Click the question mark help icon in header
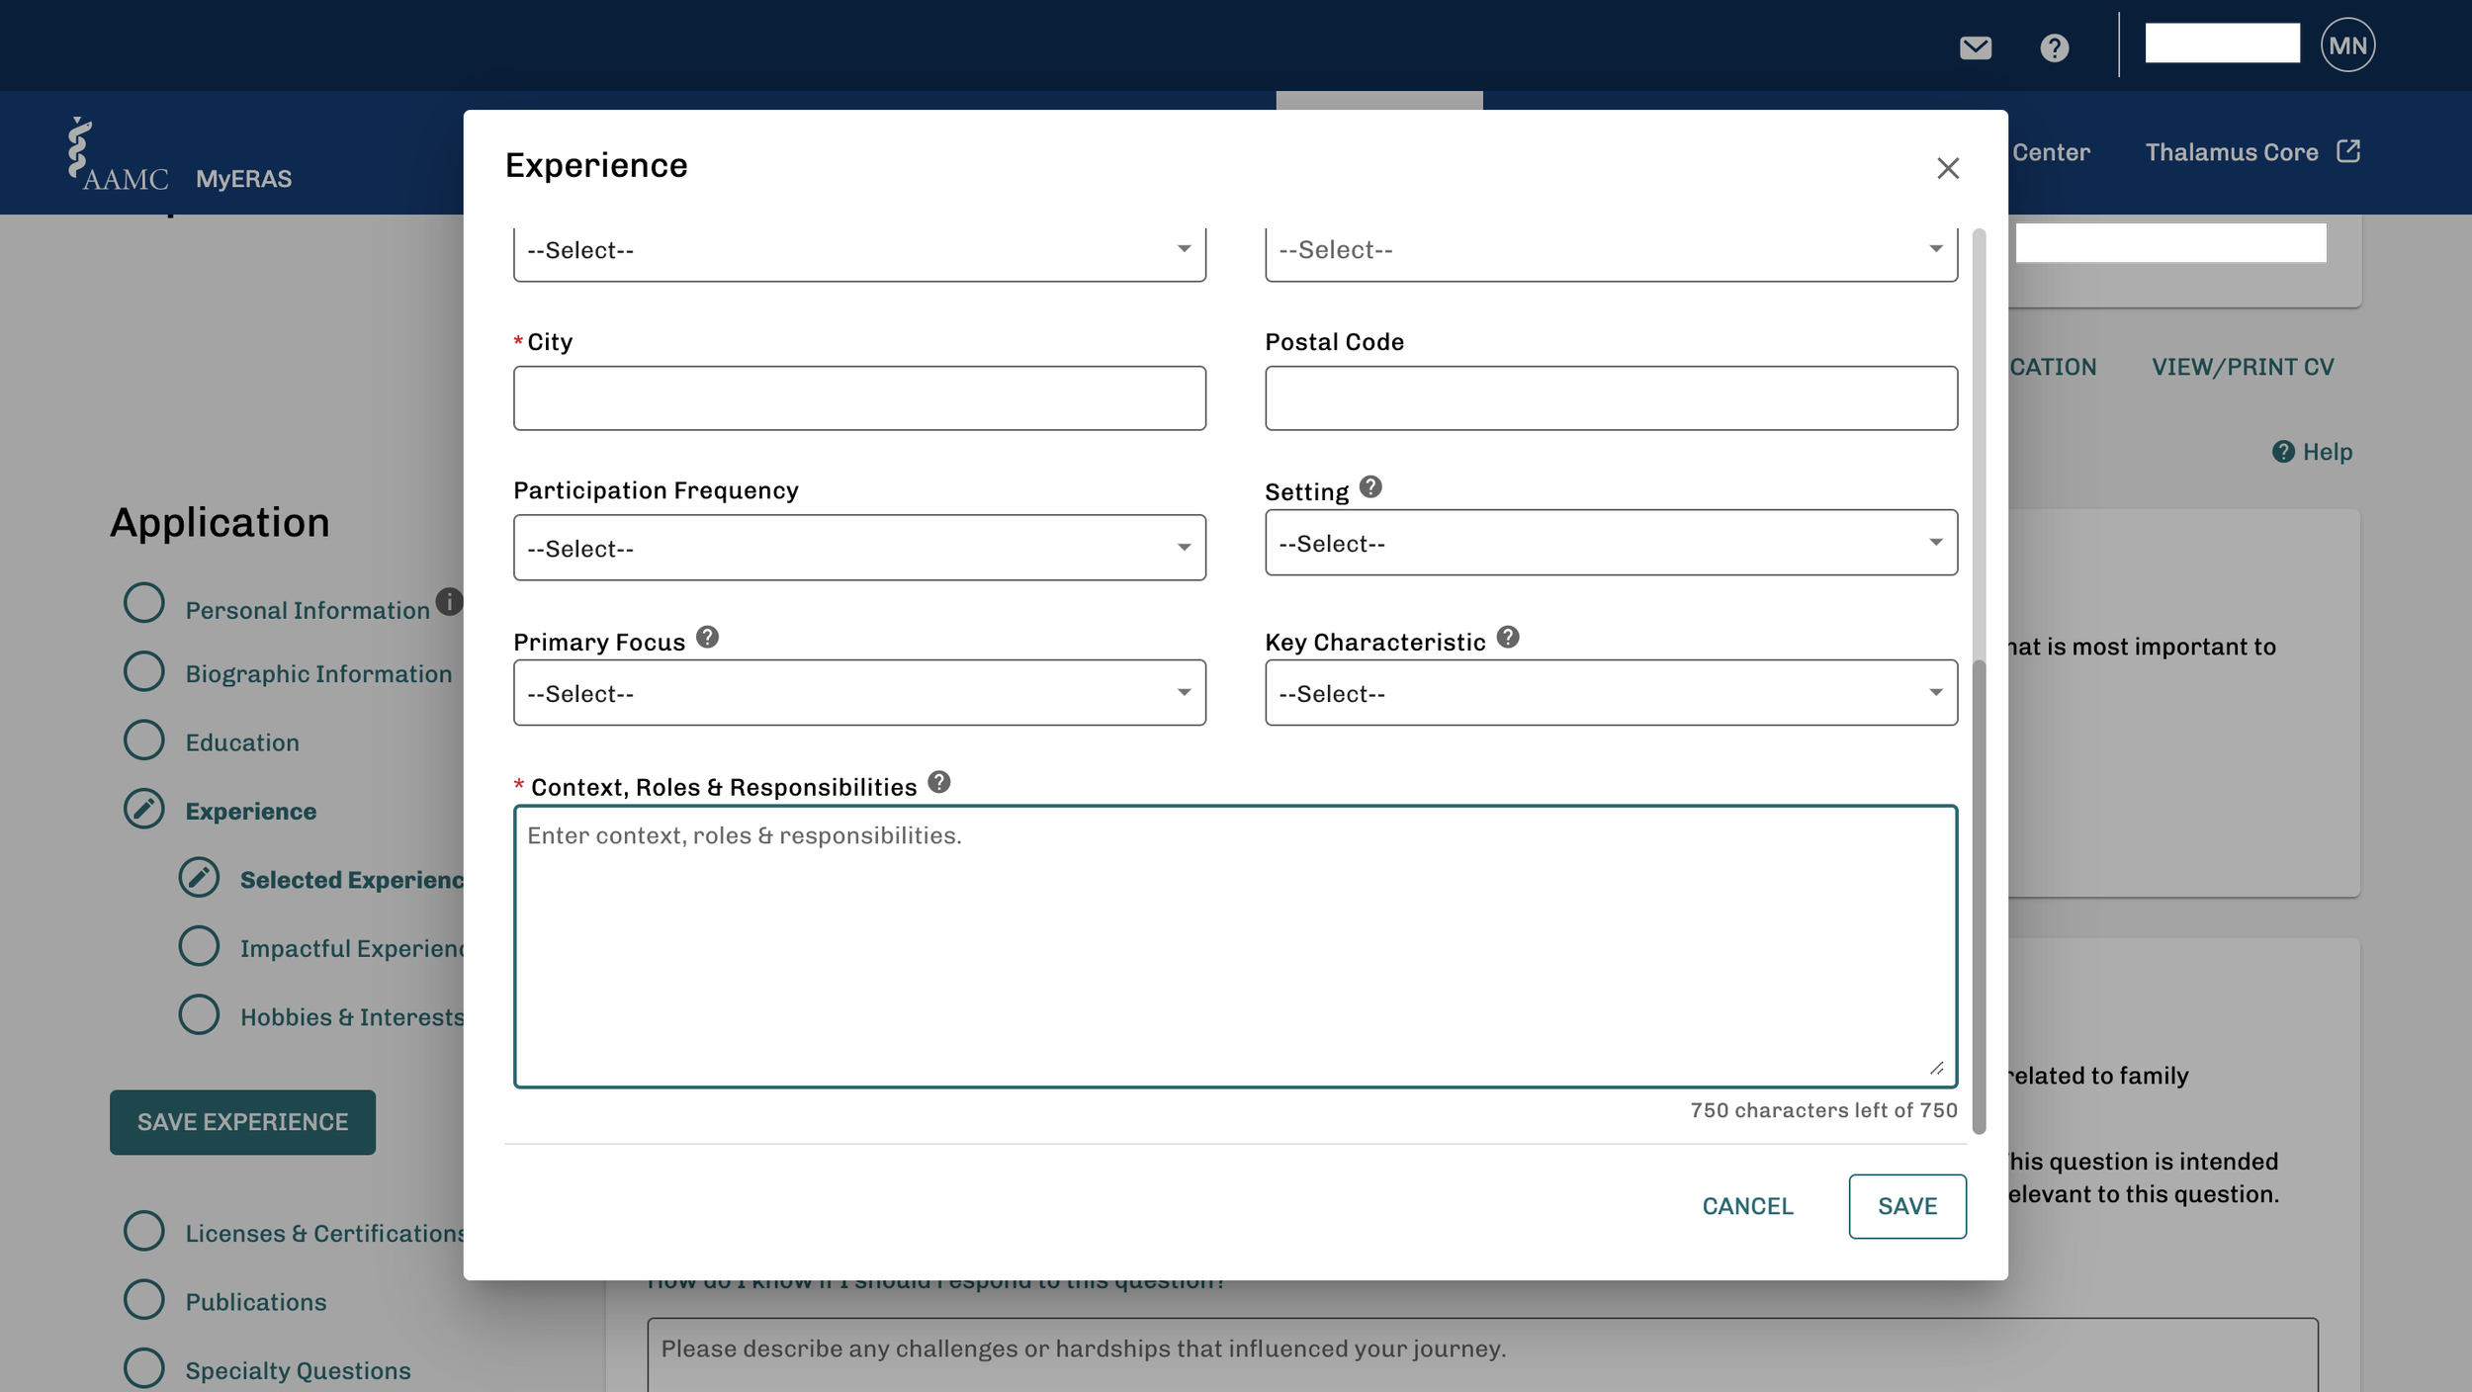 pyautogui.click(x=2054, y=47)
